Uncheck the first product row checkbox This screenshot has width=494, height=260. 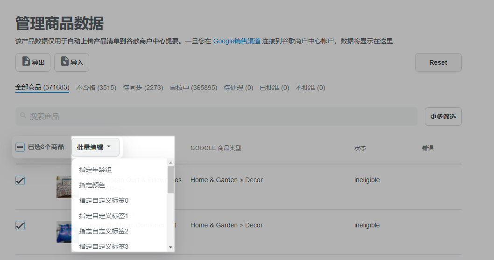tap(20, 180)
